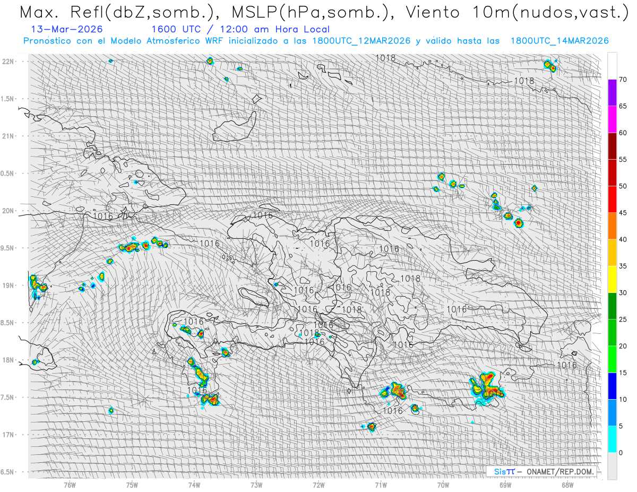Click the 1600 UTC / 12:00 am Hora Local text
The height and width of the screenshot is (492, 637).
240,29
